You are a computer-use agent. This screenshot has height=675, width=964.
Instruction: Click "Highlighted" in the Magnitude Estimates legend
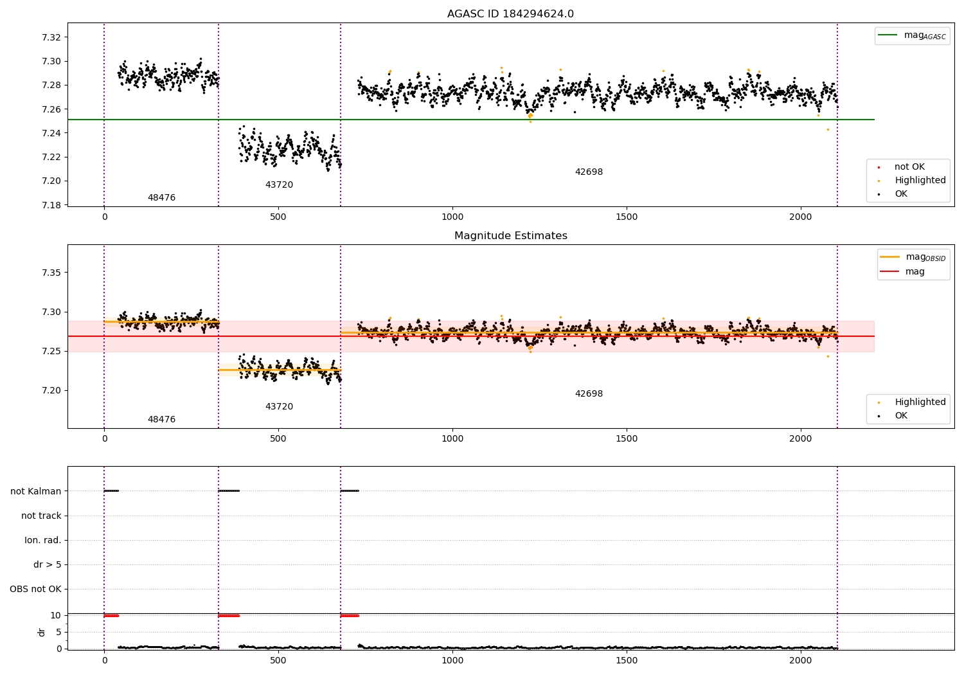pos(920,402)
